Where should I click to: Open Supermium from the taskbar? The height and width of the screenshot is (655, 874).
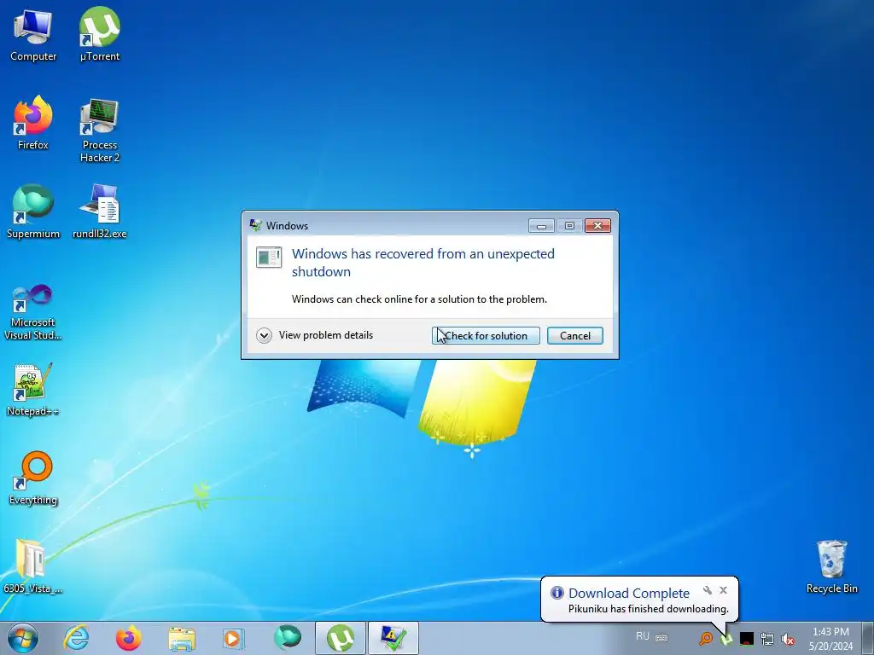point(287,638)
